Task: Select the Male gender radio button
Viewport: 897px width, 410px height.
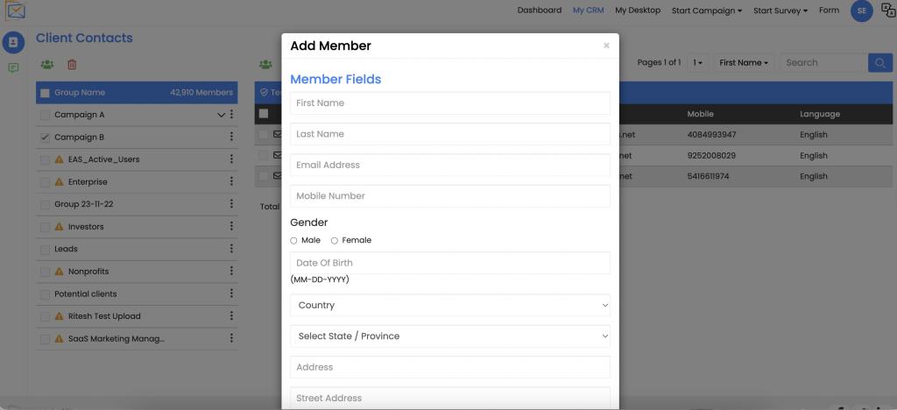Action: point(294,240)
